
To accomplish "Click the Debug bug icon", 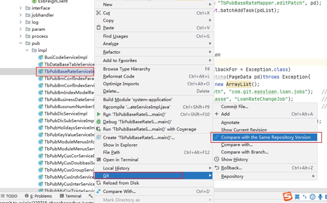I will [98, 122].
